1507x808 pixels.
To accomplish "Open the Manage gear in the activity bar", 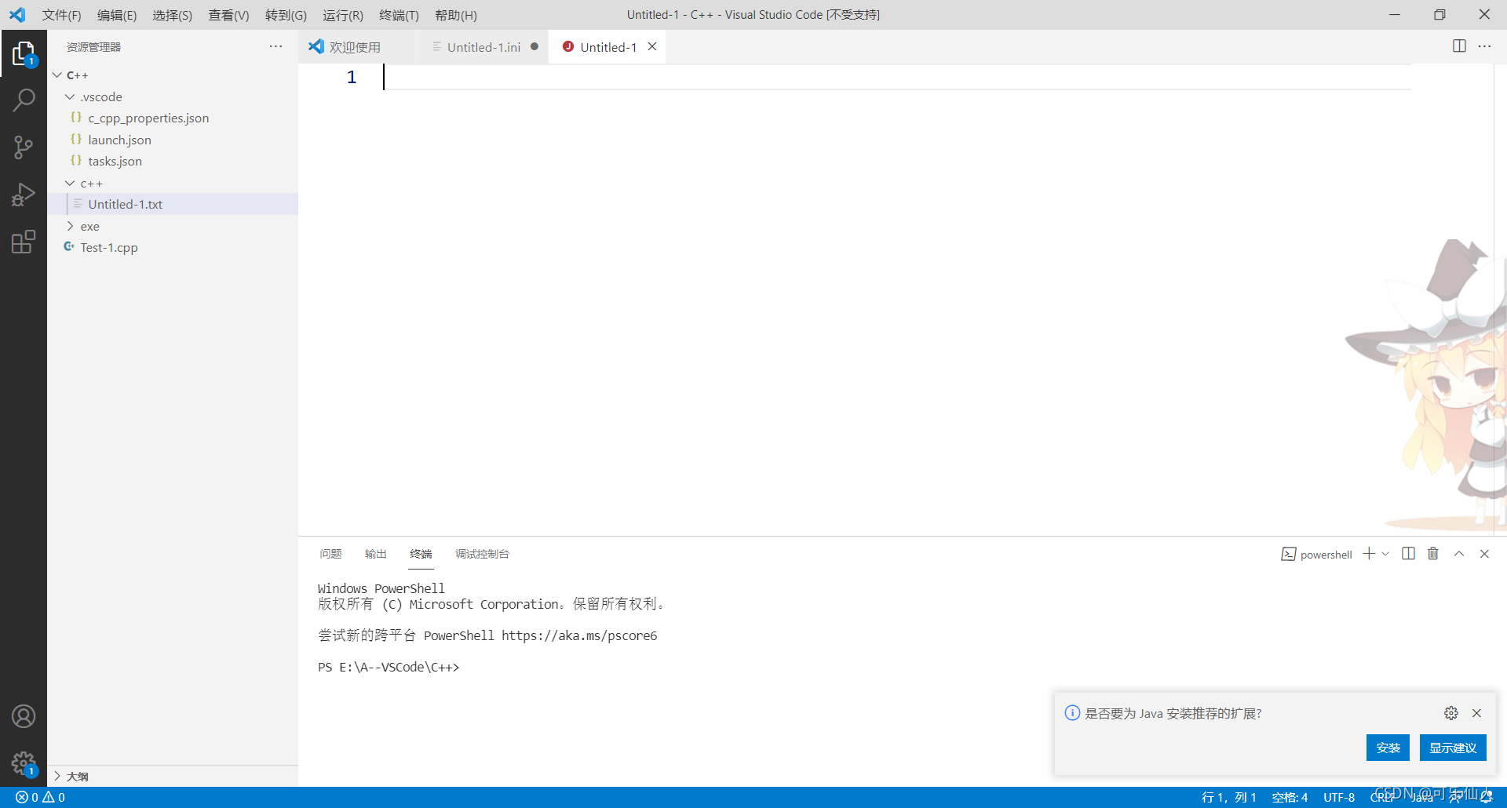I will click(x=24, y=763).
